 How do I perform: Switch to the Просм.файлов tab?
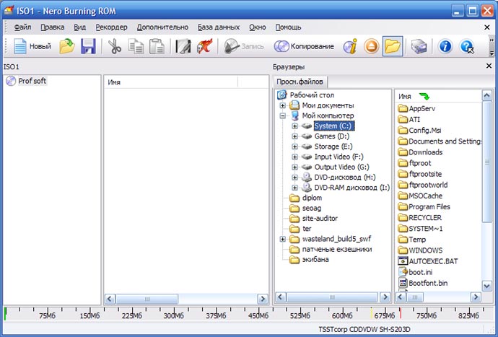[300, 82]
